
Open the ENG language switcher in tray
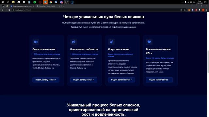[x=194, y=2]
